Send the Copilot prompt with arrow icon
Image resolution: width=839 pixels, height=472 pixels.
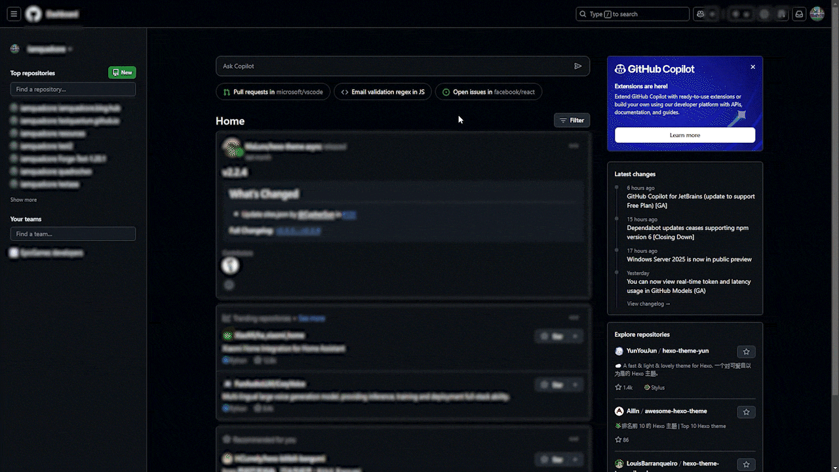click(x=577, y=66)
